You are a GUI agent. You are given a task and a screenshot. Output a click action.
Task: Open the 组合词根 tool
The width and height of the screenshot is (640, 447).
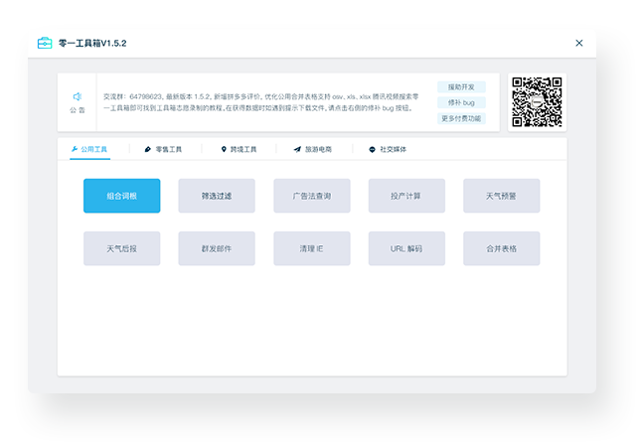click(x=121, y=196)
